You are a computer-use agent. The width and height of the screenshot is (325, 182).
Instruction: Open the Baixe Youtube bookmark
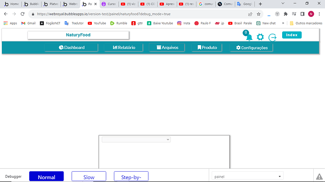point(160,23)
